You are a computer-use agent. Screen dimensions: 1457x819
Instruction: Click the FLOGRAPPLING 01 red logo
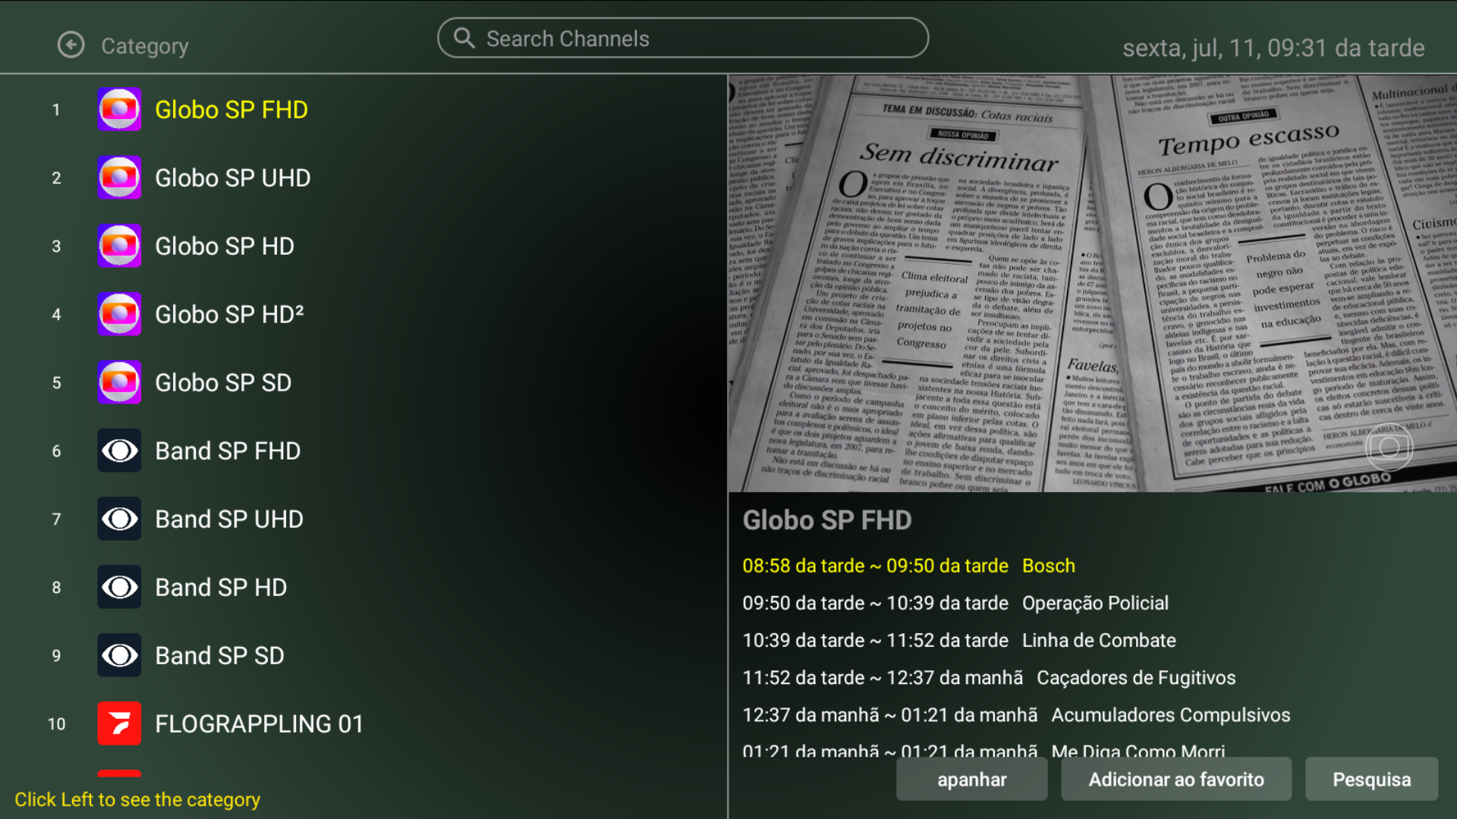click(x=119, y=724)
